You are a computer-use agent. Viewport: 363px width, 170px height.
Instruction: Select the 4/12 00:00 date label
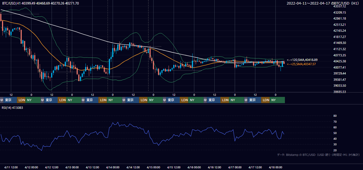point(32,167)
